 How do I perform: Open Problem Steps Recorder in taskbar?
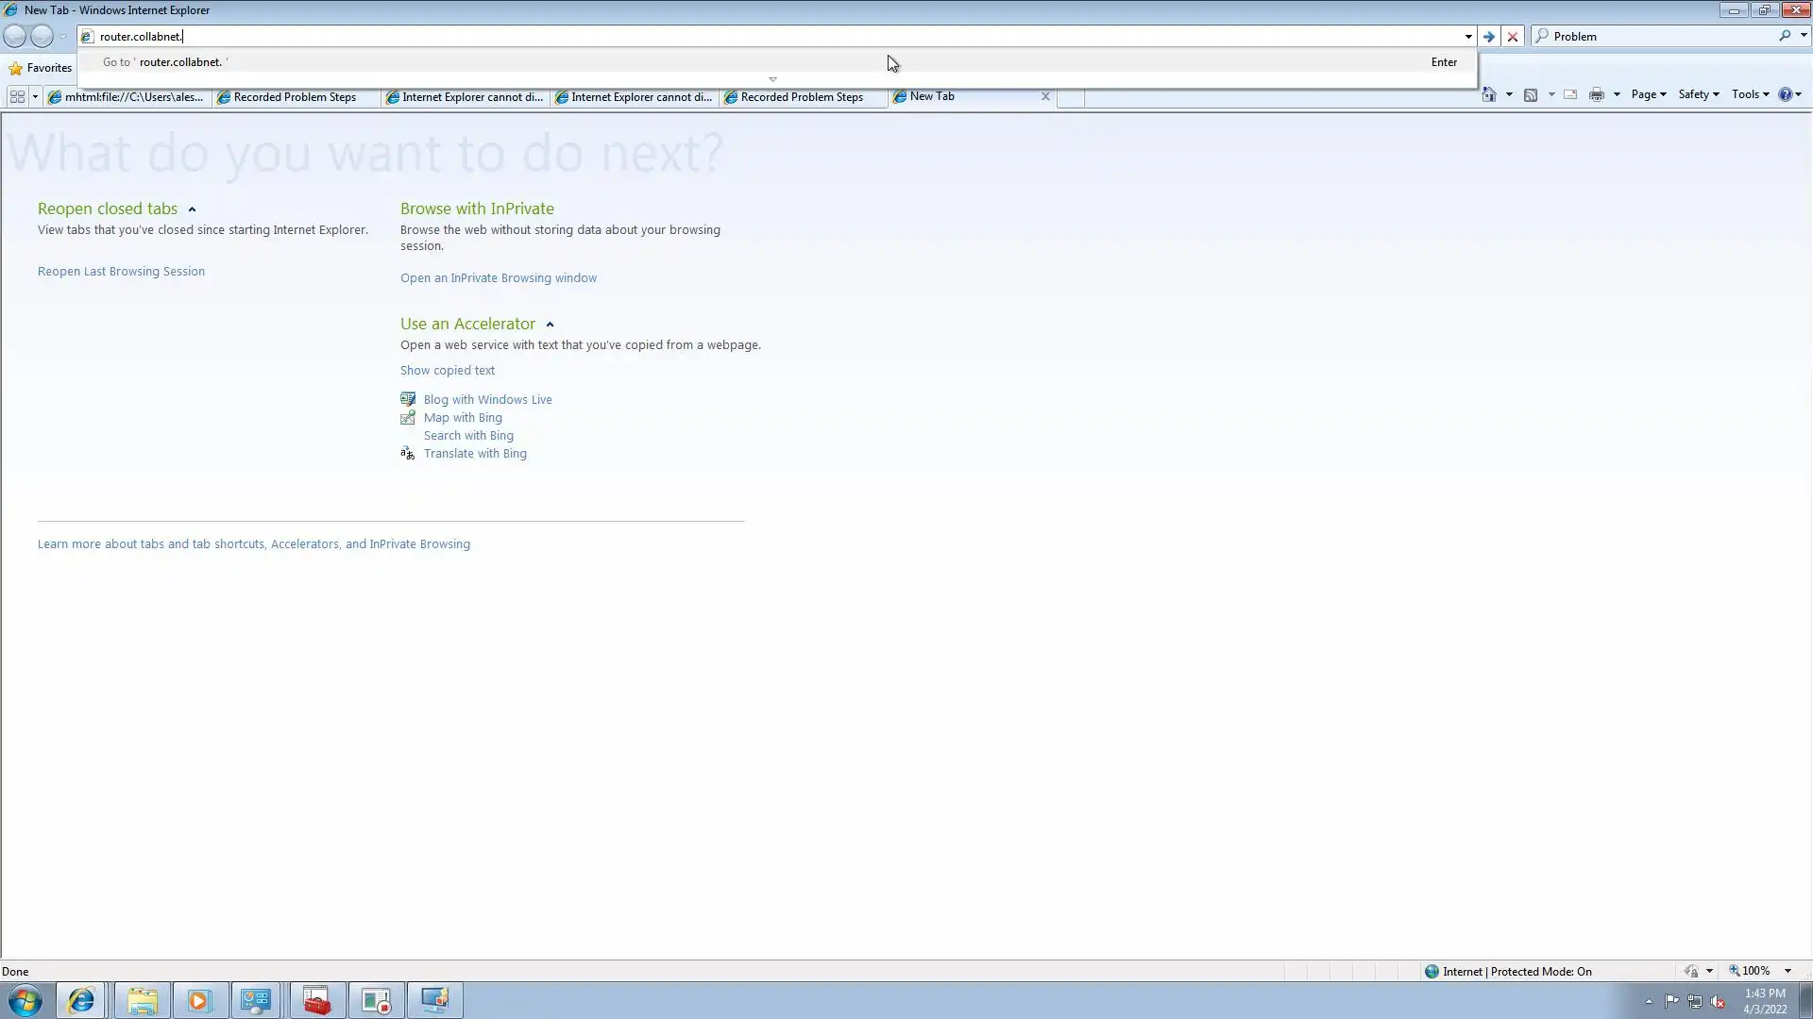[x=376, y=1000]
